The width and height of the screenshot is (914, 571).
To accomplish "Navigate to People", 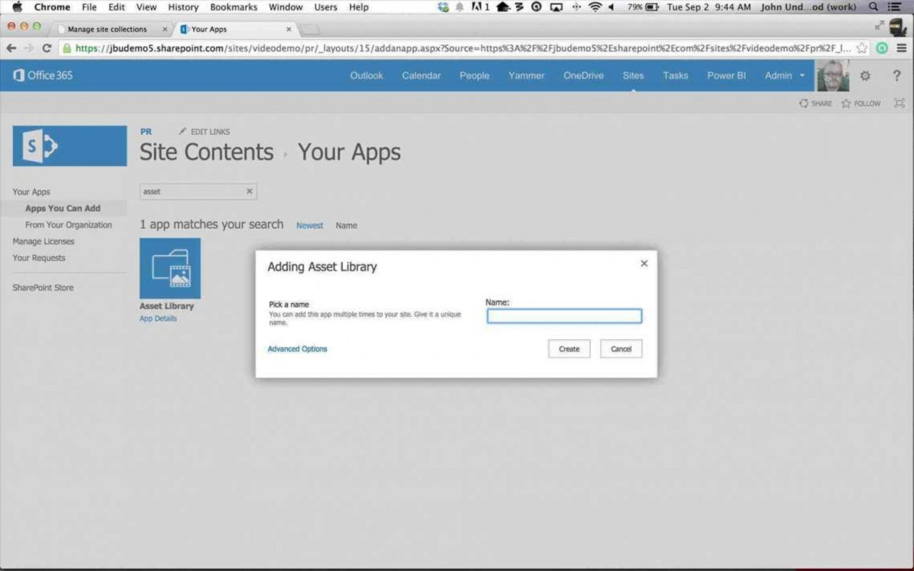I will 474,75.
